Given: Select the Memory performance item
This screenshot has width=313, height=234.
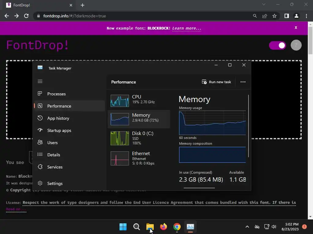Looking at the screenshot, I should pos(139,119).
